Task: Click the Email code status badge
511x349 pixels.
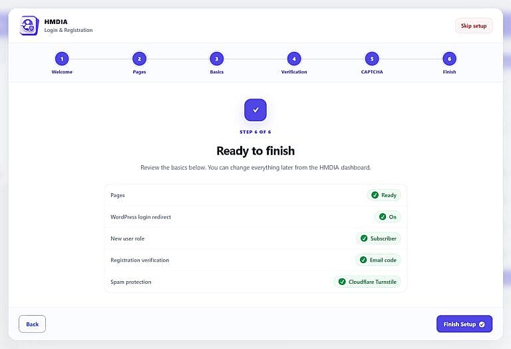Action: coord(378,260)
